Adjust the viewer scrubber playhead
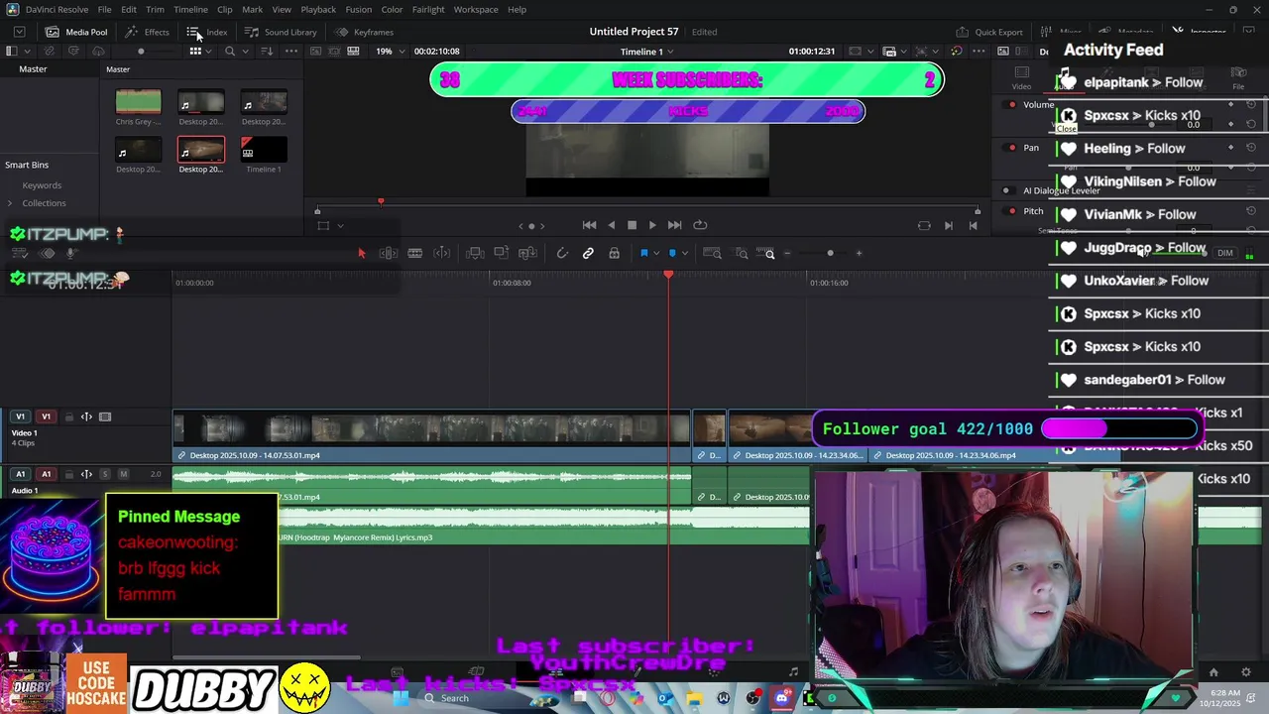The width and height of the screenshot is (1269, 714). (381, 202)
